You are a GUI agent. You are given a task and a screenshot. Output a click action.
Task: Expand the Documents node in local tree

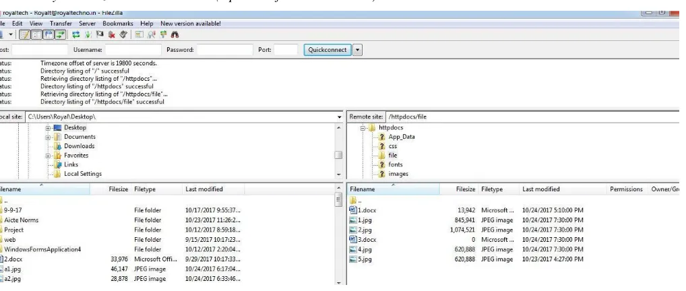point(48,137)
